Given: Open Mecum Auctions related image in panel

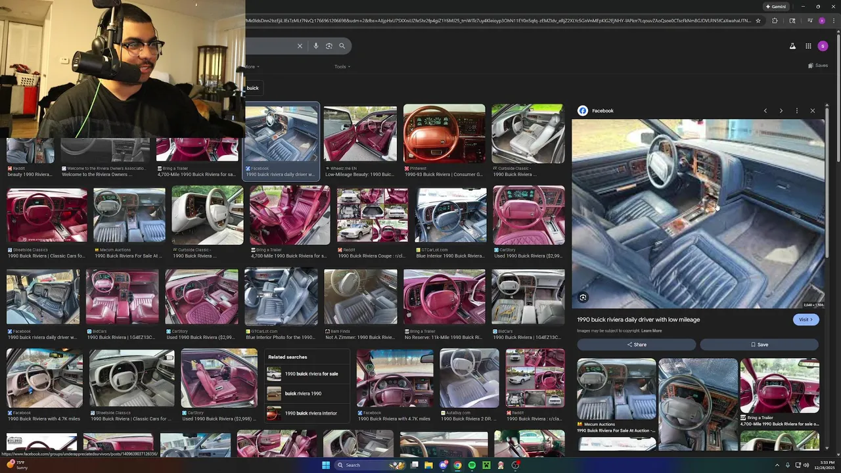Looking at the screenshot, I should pyautogui.click(x=616, y=394).
